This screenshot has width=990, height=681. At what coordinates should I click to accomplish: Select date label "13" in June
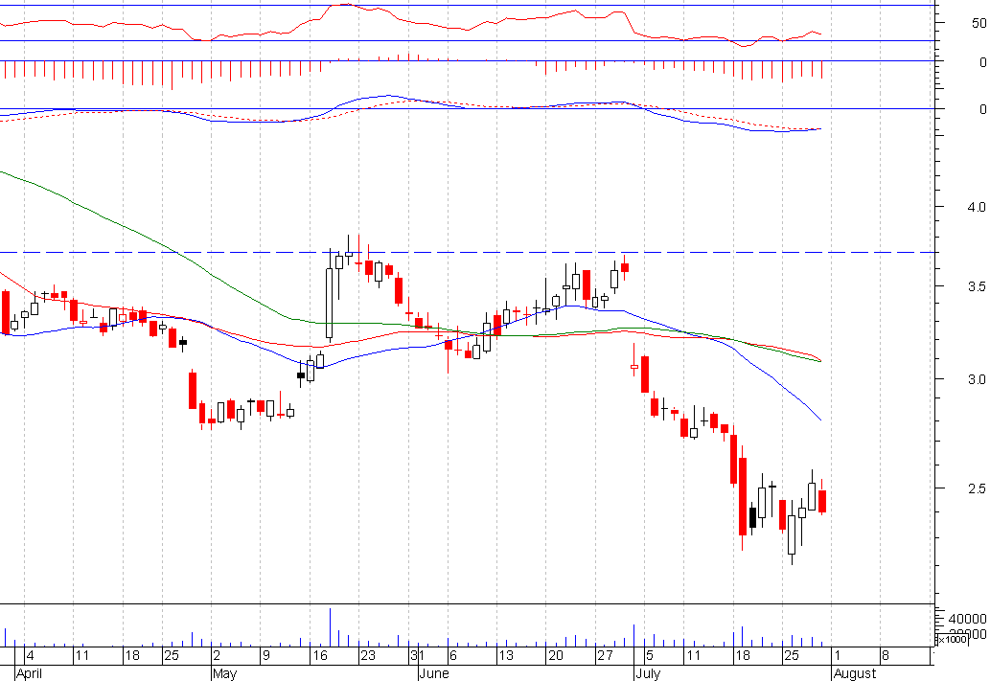(506, 656)
